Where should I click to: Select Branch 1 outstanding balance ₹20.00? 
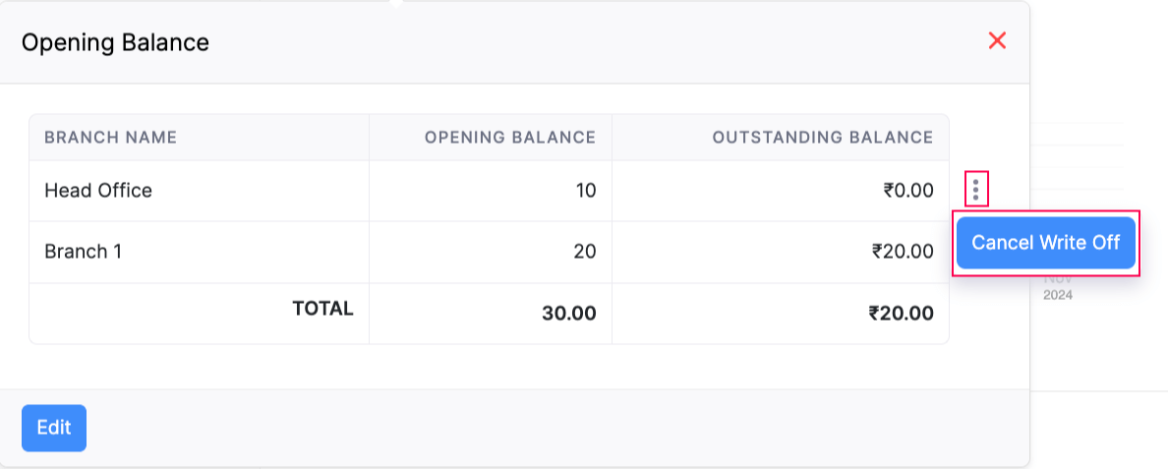[x=902, y=252]
